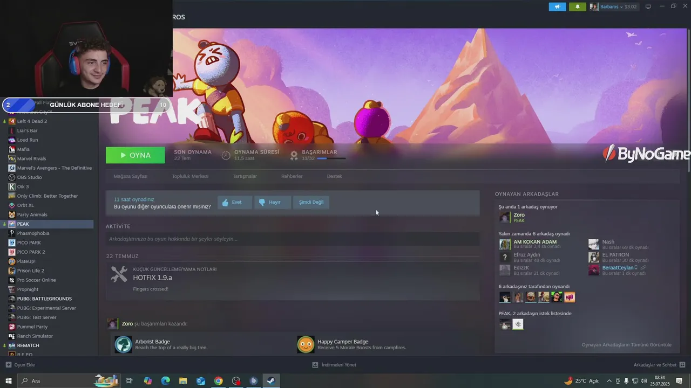
Task: Click the Mafia game icon
Action: click(x=12, y=149)
